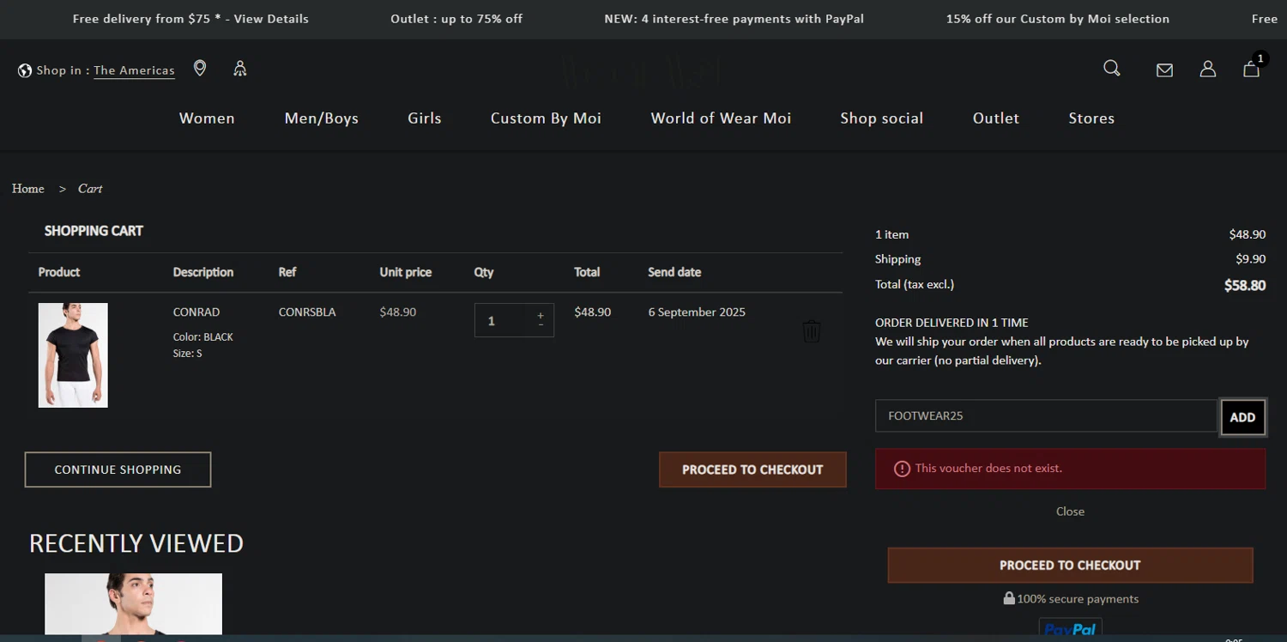Click the dancer ambassador icon in header
Screen dimensions: 1287x642
click(x=240, y=68)
